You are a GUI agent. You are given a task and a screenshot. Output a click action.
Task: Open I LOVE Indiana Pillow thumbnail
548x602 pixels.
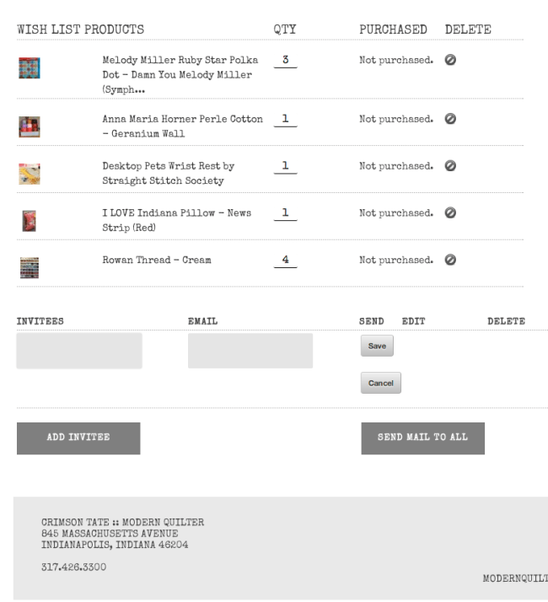pos(29,221)
